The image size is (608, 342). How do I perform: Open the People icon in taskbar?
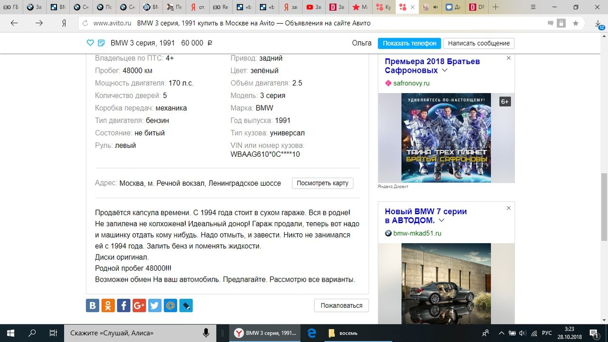click(x=486, y=333)
